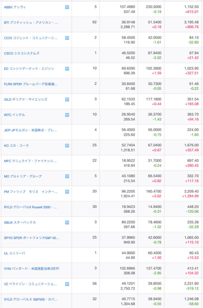Click the calendar icon next to SBUX スターバックス
The image size is (203, 308).
[x=67, y=223]
